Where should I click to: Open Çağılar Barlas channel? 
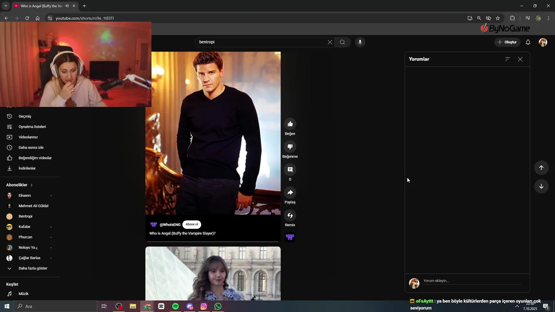pos(29,258)
